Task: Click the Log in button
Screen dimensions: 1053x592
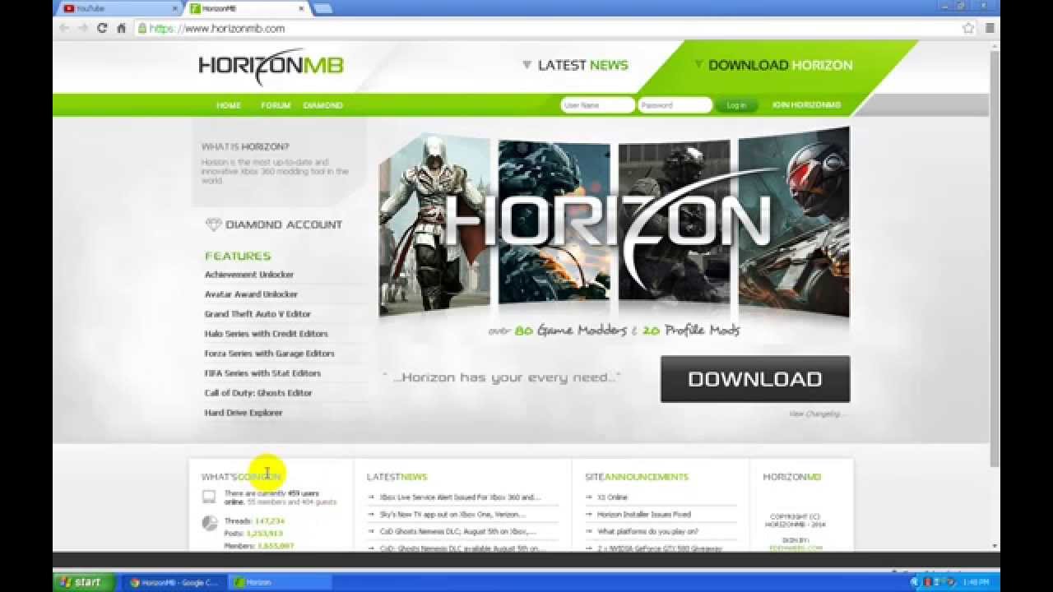Action: tap(736, 105)
